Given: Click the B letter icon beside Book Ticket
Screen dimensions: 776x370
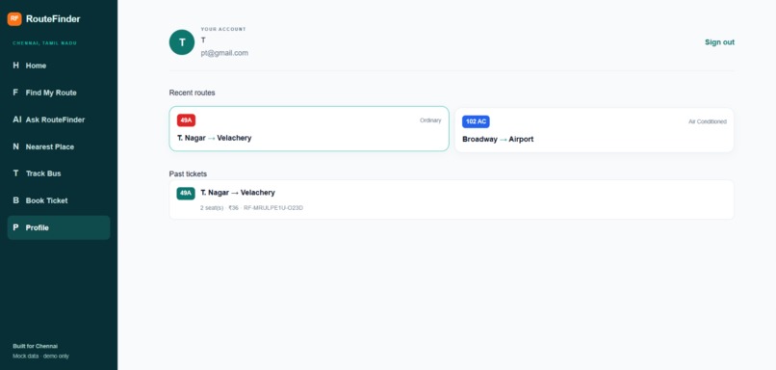Looking at the screenshot, I should 15,200.
